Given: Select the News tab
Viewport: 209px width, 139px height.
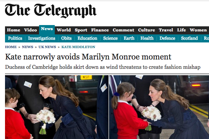Looking at the screenshot, I should pyautogui.click(x=47, y=29).
